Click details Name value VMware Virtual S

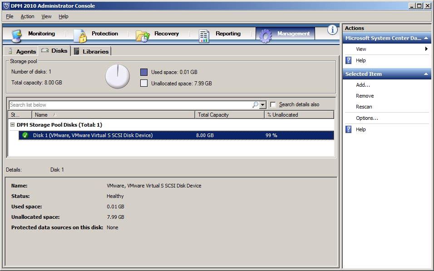pyautogui.click(x=154, y=186)
